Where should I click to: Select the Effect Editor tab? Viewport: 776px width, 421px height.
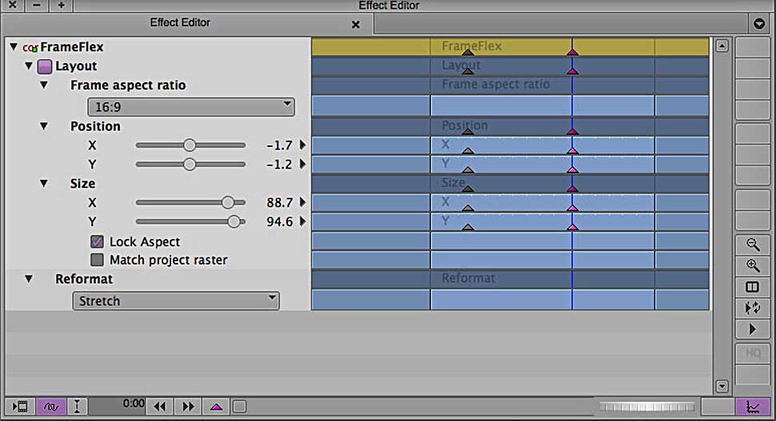click(180, 23)
